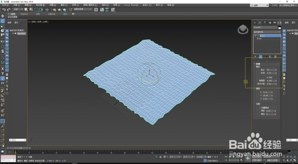Open the Hierarchy panel tab icon

click(x=265, y=23)
